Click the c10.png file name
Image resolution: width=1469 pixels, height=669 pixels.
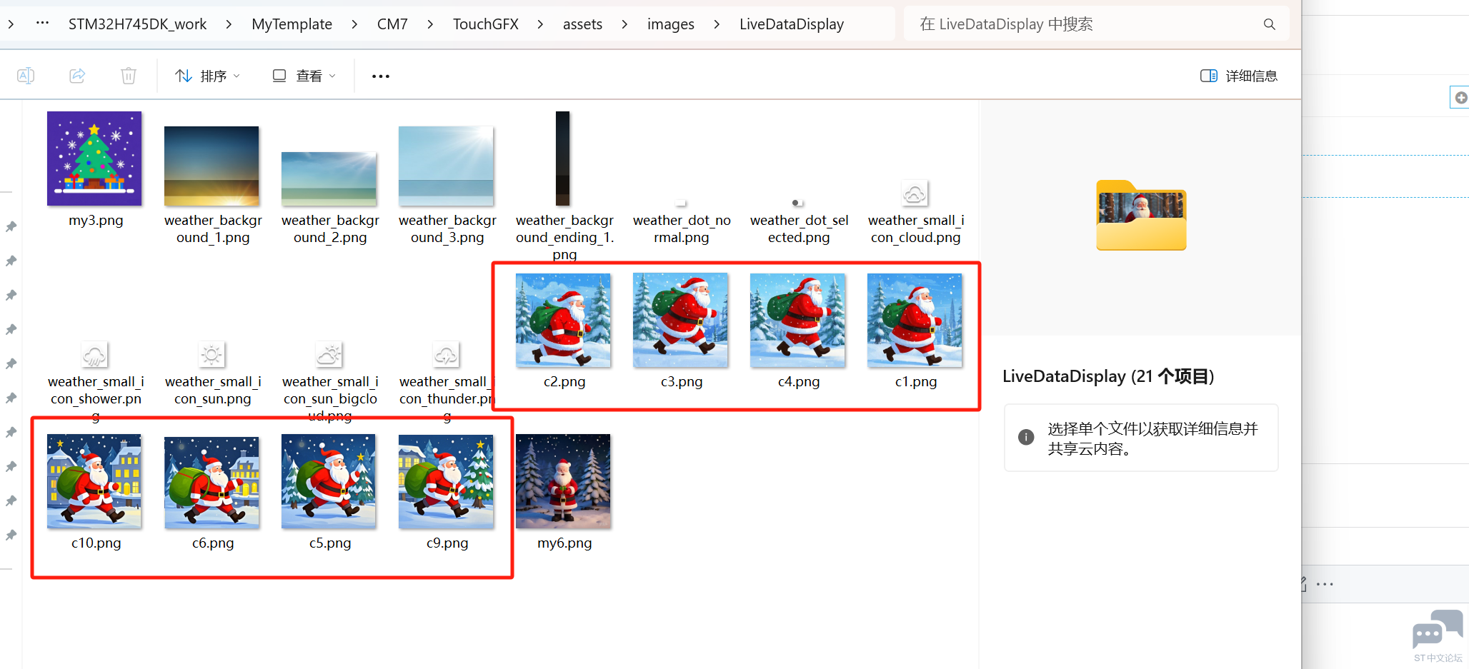tap(96, 543)
